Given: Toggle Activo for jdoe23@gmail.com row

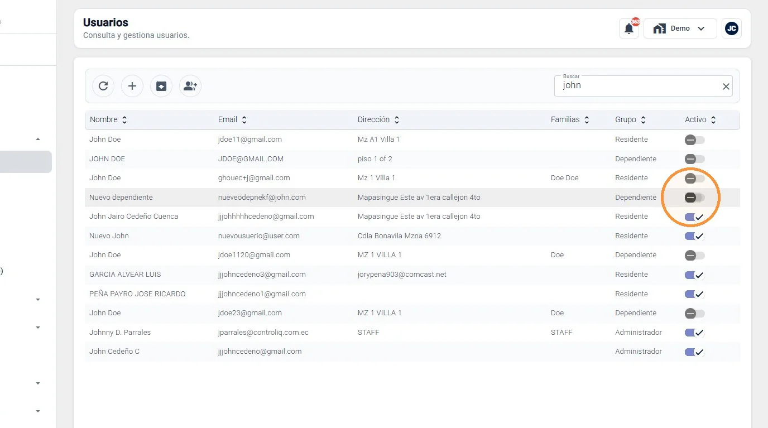Looking at the screenshot, I should [x=695, y=314].
